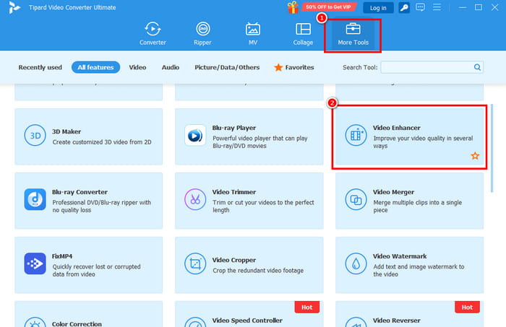Click the Hot badge on Video Reverser
Viewport: 506px width, 327px height.
click(467, 307)
